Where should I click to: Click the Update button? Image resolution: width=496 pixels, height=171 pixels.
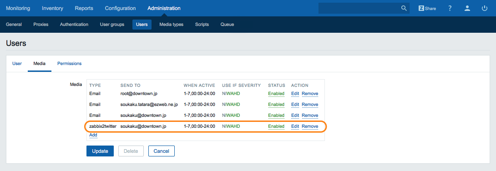point(100,151)
